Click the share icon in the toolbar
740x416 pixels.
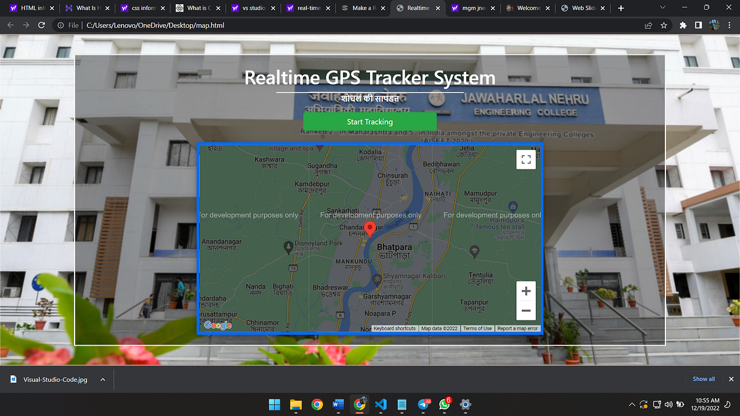click(x=647, y=25)
